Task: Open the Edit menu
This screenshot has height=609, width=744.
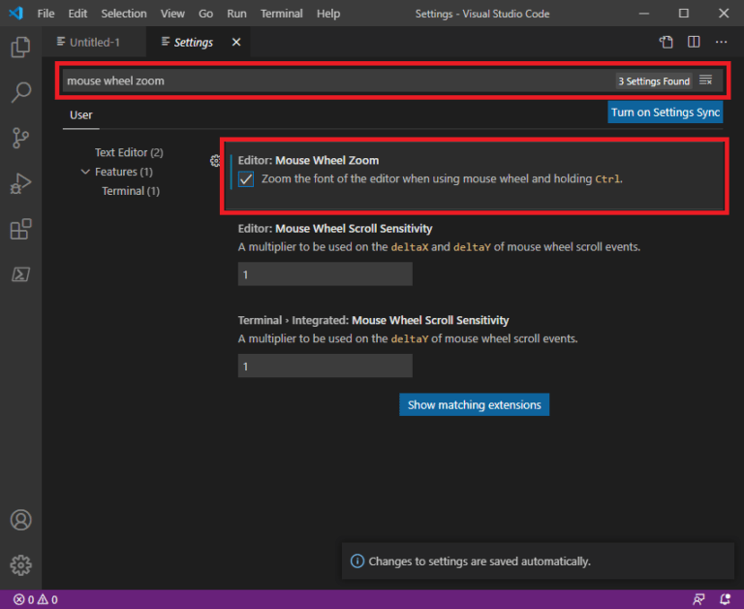Action: point(77,14)
